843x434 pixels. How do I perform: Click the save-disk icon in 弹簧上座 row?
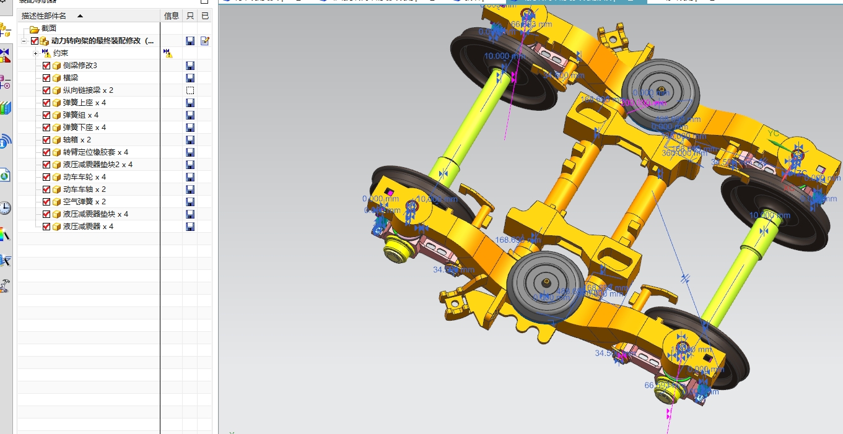click(x=190, y=103)
